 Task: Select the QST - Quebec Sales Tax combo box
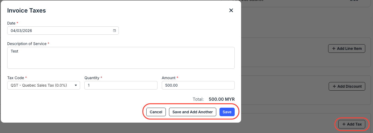click(44, 85)
